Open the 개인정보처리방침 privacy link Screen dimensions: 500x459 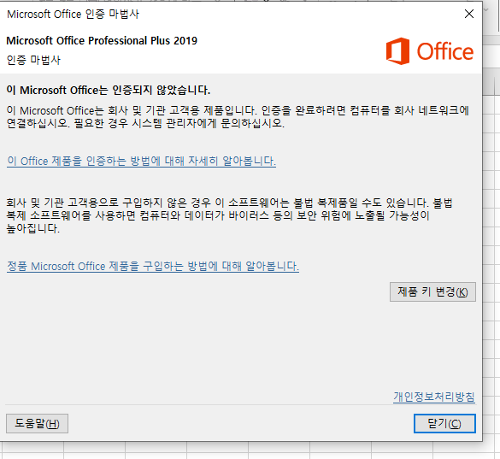click(x=433, y=397)
